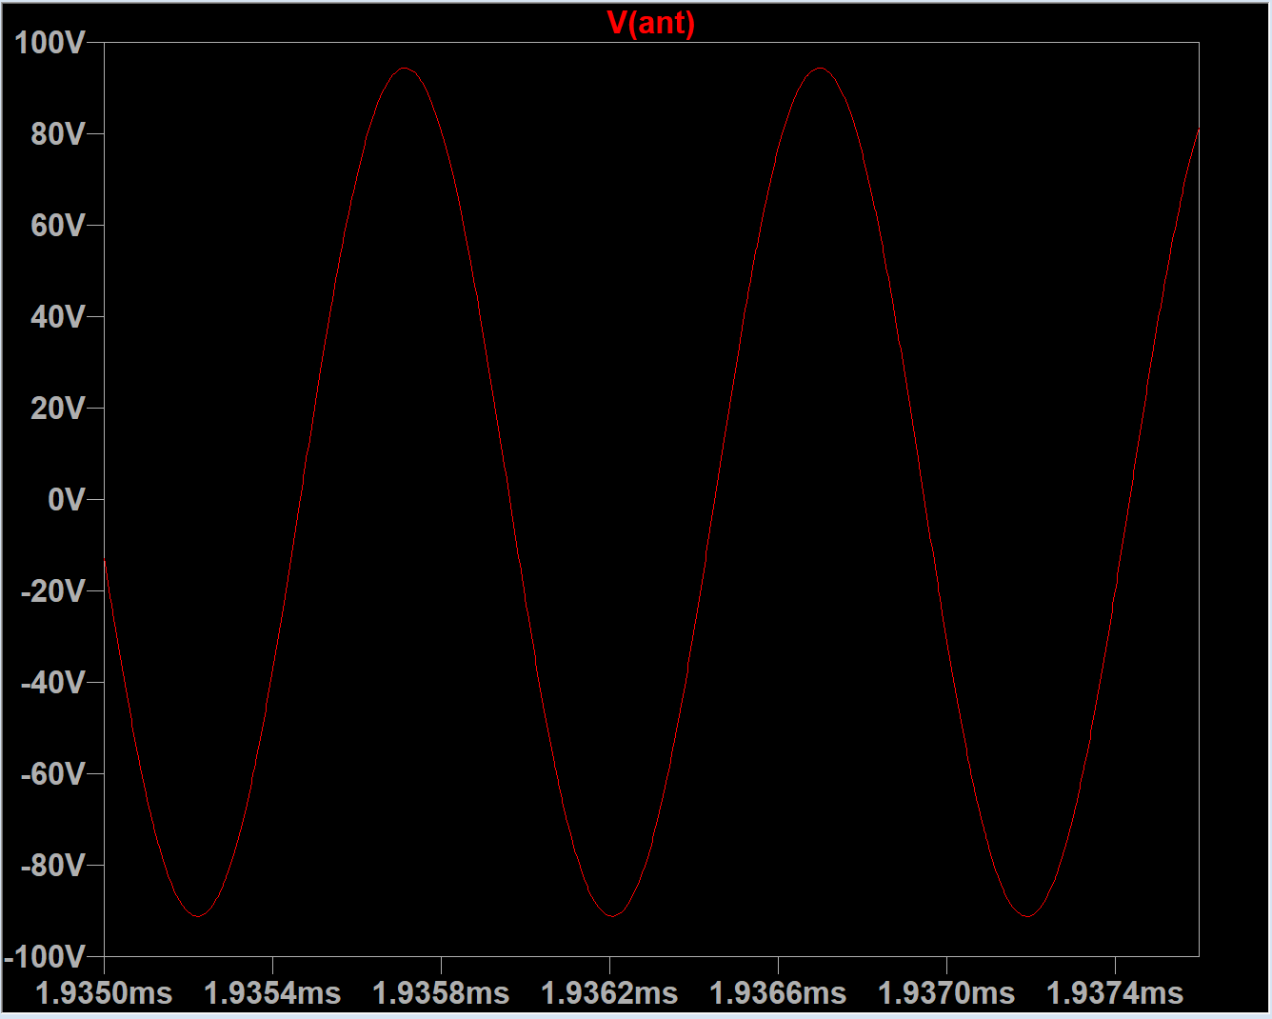Click the 0V vertical axis label
This screenshot has width=1272, height=1019.
coord(67,499)
